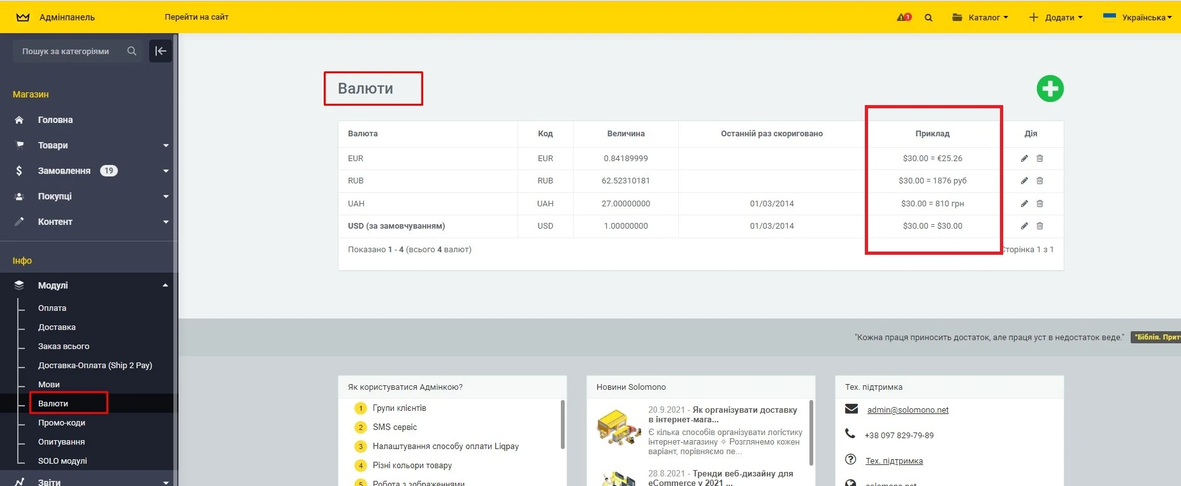Edit the EUR currency with pencil icon
Screen dimensions: 1181x486
pyautogui.click(x=1024, y=159)
